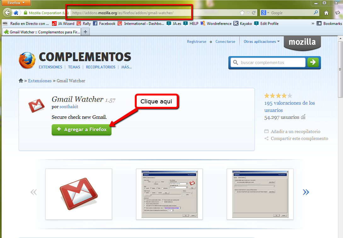Screen dimensions: 343x238
Task: Bookmark this page with the star icon
Action: pyautogui.click(x=242, y=13)
